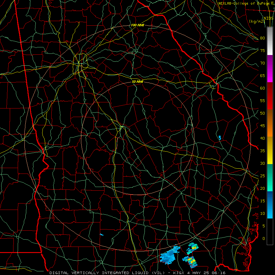Click the 5 value on the color scale
Image resolution: width=275 pixels, height=275 pixels.
[x=264, y=226]
